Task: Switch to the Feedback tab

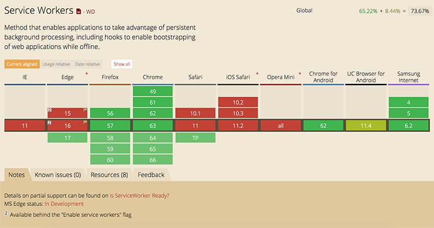Action: click(x=151, y=175)
